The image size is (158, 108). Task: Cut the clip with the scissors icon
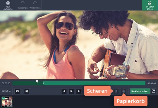[116, 91]
